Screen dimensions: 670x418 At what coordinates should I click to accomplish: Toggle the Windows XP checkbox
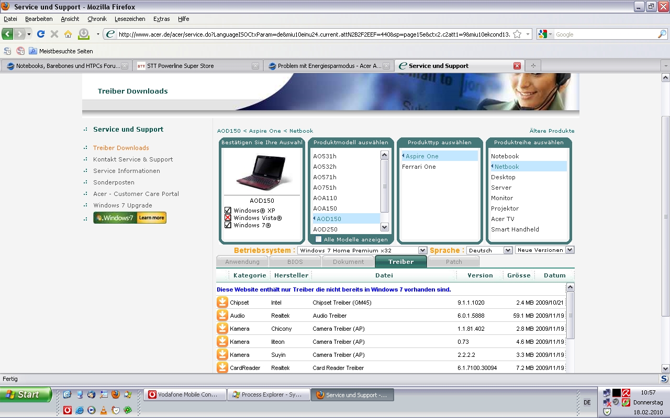pos(228,211)
